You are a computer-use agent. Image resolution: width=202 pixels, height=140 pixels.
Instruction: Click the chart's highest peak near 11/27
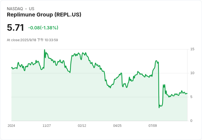click(44, 50)
